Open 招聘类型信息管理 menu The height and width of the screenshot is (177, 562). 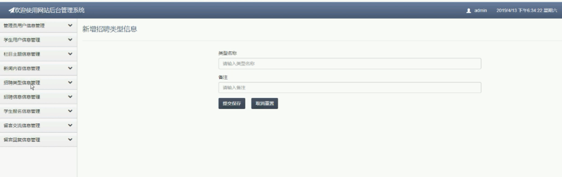38,82
